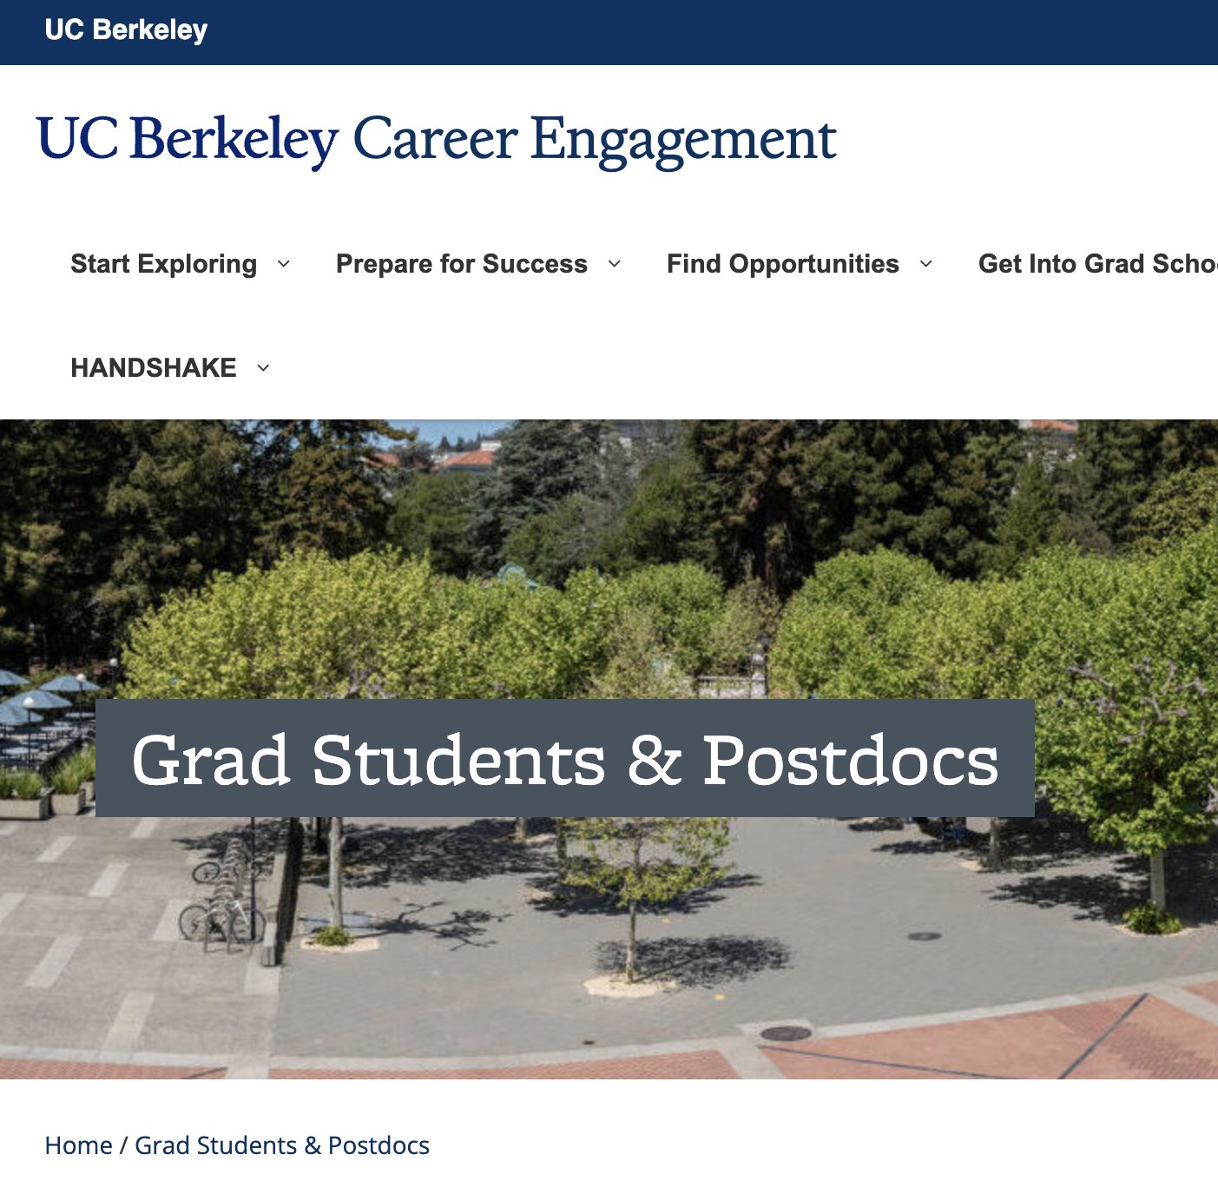The image size is (1218, 1194).
Task: Expand the HANDSHAKE dropdown chevron
Action: pos(263,368)
